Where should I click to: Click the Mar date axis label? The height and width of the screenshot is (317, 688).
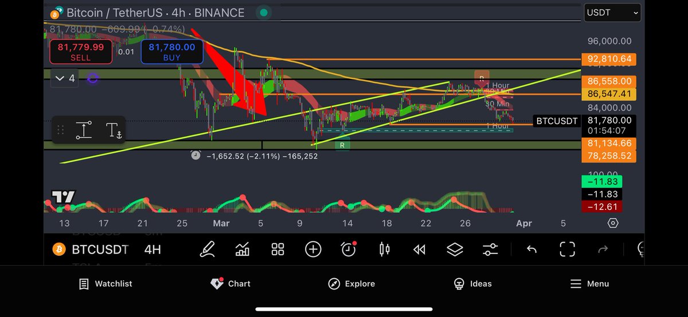(x=221, y=223)
